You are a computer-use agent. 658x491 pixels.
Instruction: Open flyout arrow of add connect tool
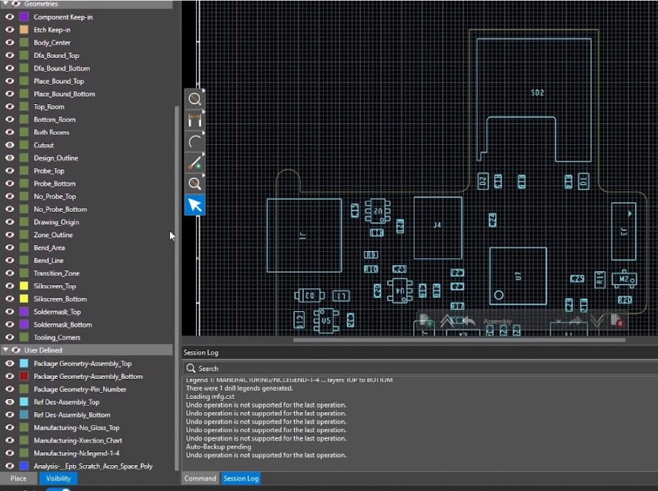[203, 154]
